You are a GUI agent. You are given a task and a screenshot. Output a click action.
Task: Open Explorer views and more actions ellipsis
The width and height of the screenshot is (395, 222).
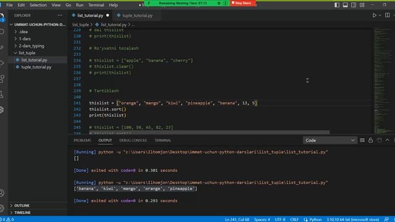[60, 15]
